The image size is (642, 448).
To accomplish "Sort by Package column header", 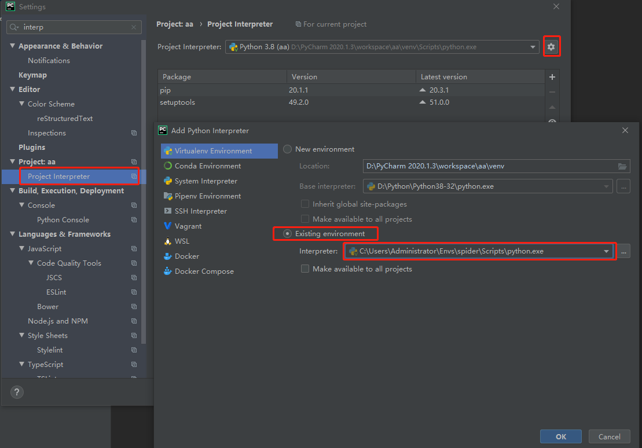I will [222, 76].
